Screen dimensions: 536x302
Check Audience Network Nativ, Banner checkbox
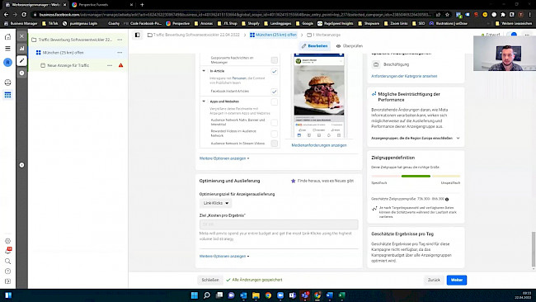click(274, 122)
